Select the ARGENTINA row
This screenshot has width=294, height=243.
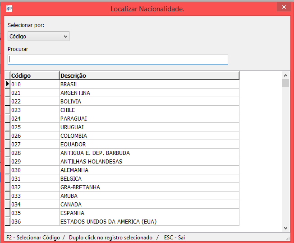coord(75,93)
